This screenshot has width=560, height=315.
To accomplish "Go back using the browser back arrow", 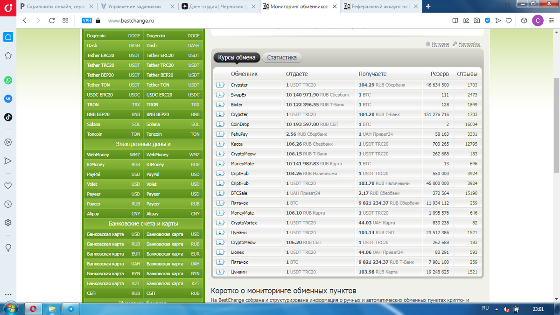I will click(25, 21).
